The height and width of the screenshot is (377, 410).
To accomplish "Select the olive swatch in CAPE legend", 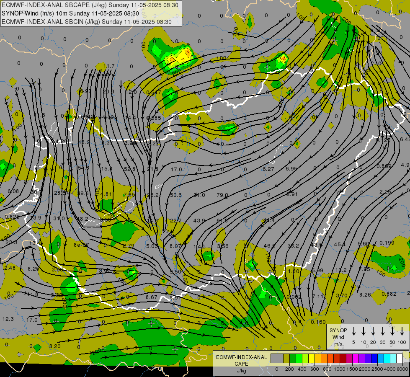I will (x=286, y=358).
